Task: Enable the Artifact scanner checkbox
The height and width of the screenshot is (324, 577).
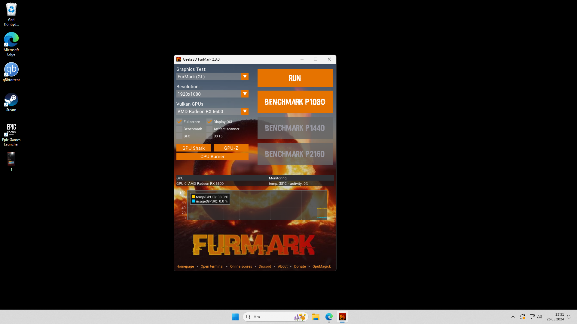Action: [209, 129]
